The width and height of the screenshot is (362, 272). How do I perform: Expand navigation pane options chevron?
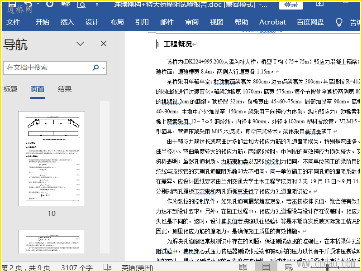point(81,44)
